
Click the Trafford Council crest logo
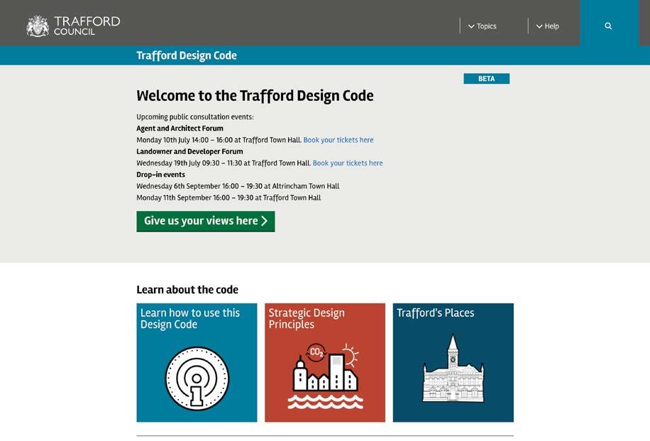click(x=38, y=26)
